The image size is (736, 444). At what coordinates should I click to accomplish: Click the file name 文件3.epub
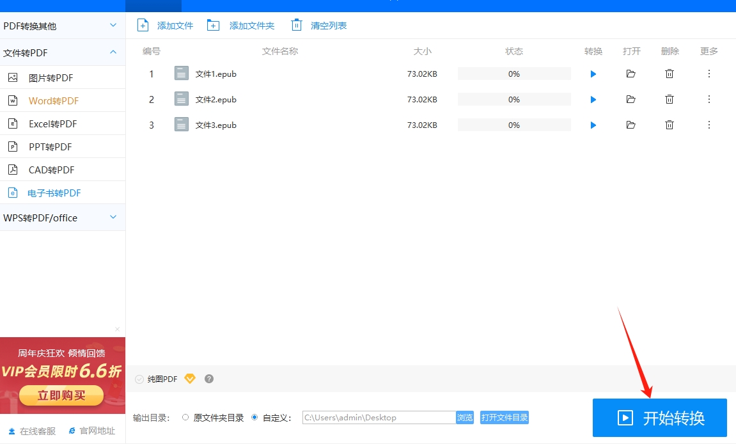(x=216, y=125)
